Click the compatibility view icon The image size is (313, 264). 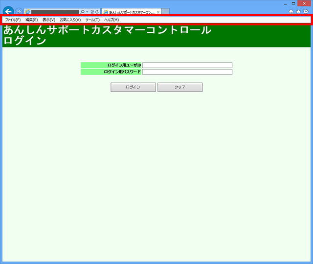[92, 12]
